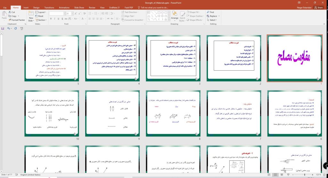Click the 125% zoom level
This screenshot has width=328, height=178.
point(318,175)
